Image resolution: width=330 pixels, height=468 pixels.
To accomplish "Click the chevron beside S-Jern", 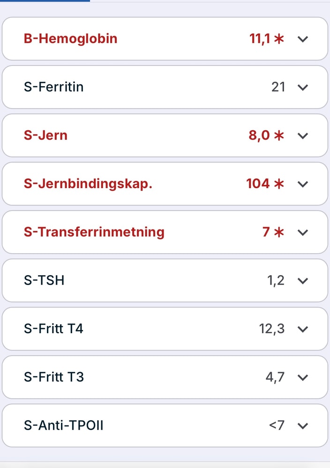I will pyautogui.click(x=303, y=136).
